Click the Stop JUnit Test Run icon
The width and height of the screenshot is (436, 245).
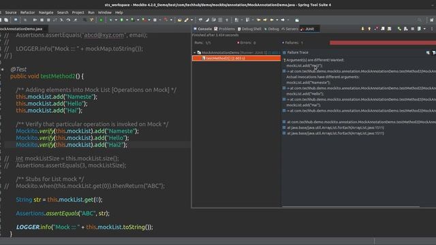tap(413, 29)
